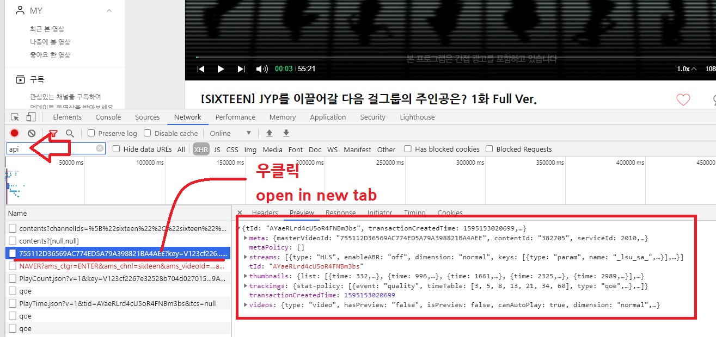716x337 pixels.
Task: Click file icon of contents?channelIds request
Action: tap(13, 228)
